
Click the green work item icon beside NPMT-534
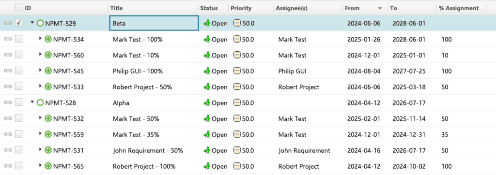[48, 40]
